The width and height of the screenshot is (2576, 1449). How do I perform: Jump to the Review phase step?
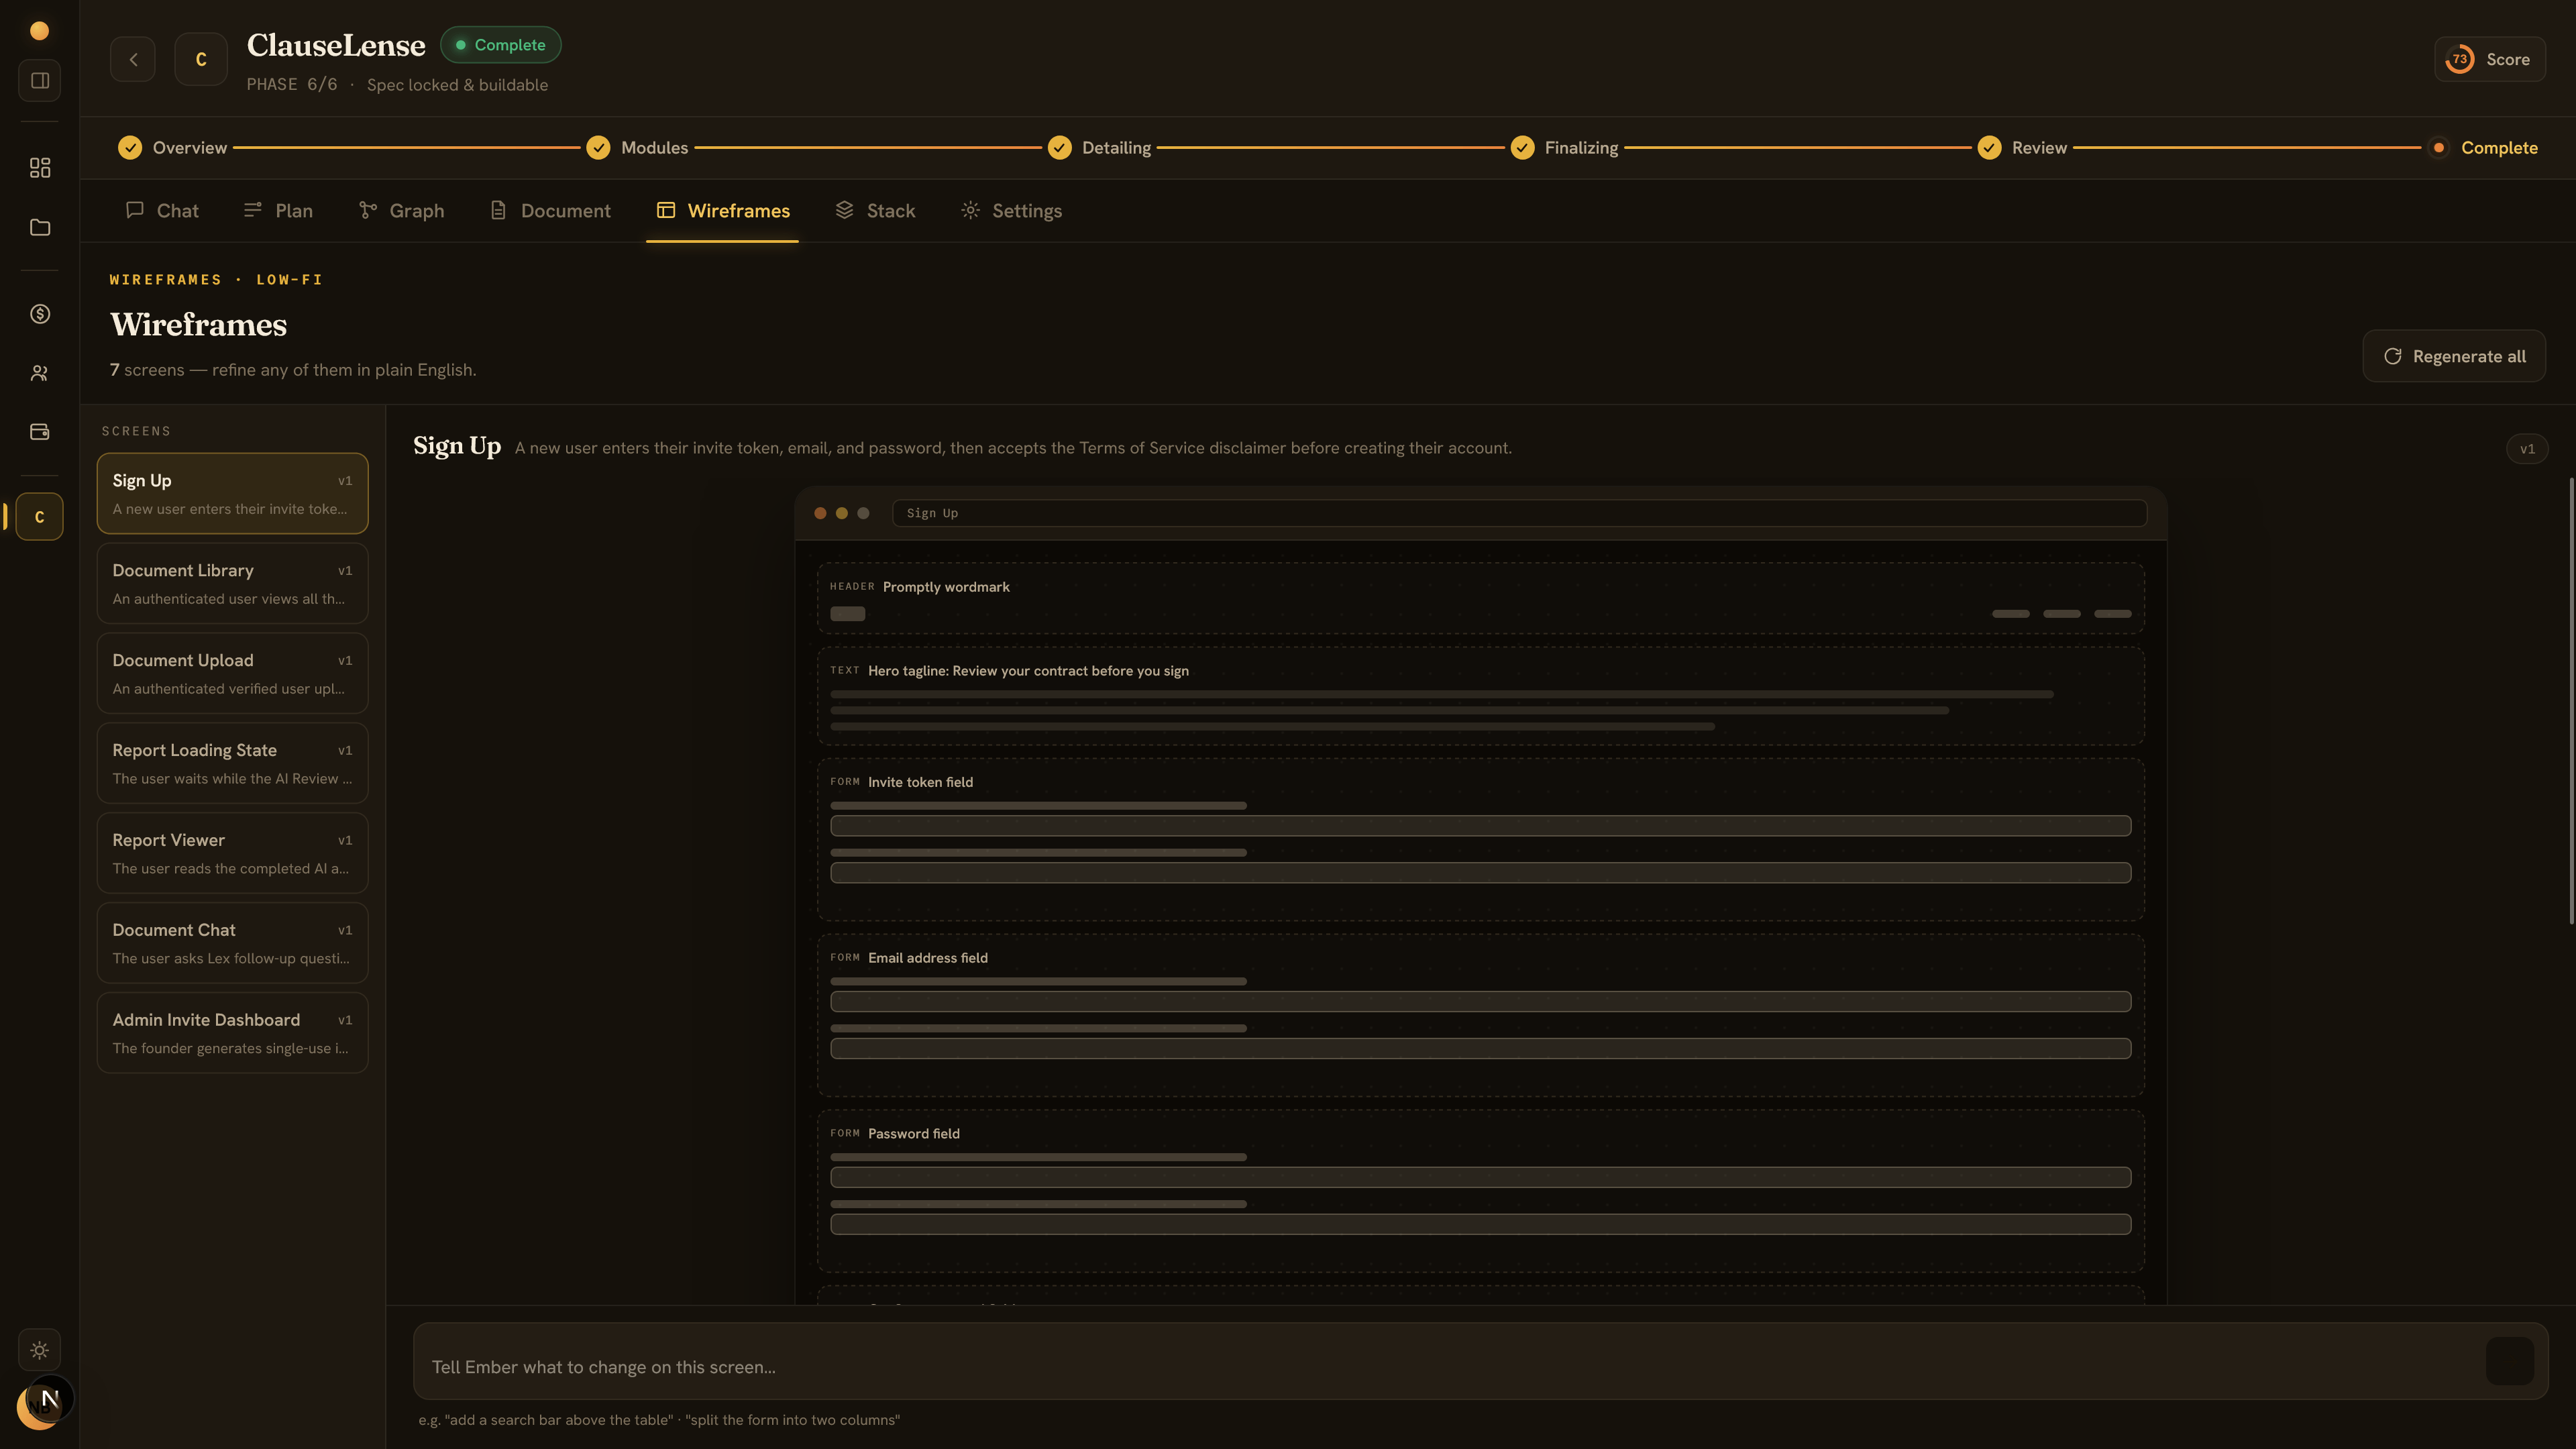coord(2022,148)
